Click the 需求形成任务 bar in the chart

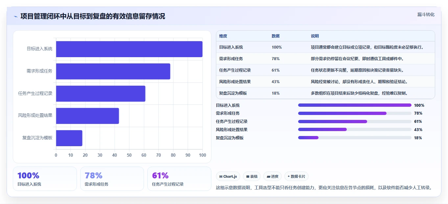point(113,71)
